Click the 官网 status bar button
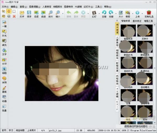 point(4,130)
